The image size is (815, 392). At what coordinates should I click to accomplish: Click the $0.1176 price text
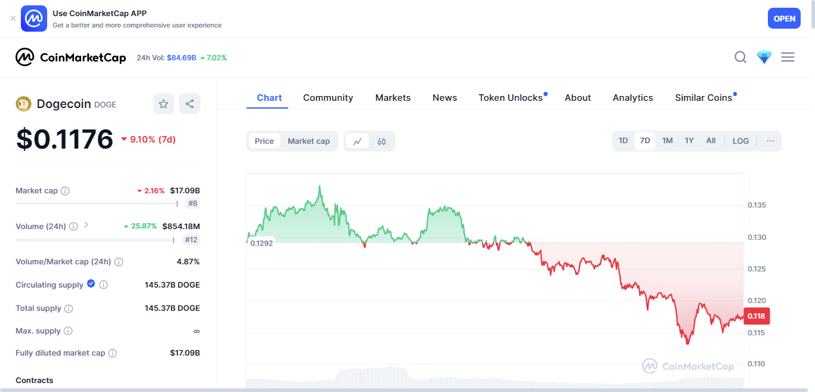coord(64,139)
